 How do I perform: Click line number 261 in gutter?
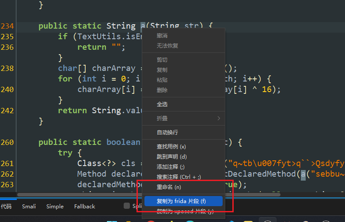point(7,163)
